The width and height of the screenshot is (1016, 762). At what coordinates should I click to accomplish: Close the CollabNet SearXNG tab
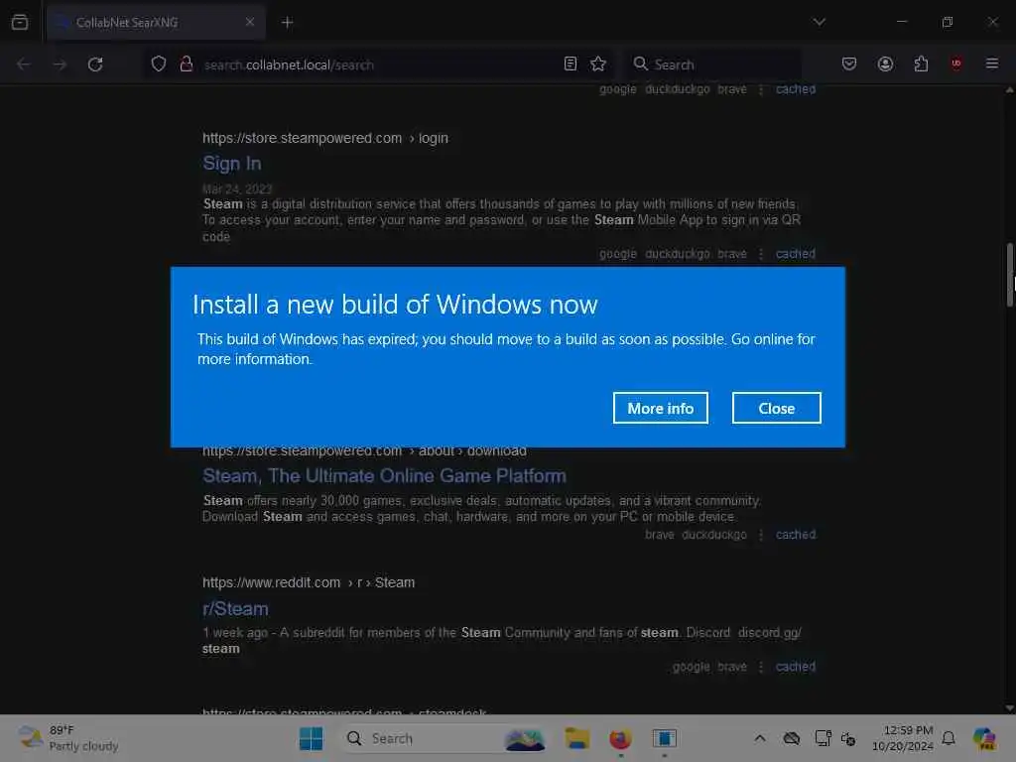(x=249, y=22)
